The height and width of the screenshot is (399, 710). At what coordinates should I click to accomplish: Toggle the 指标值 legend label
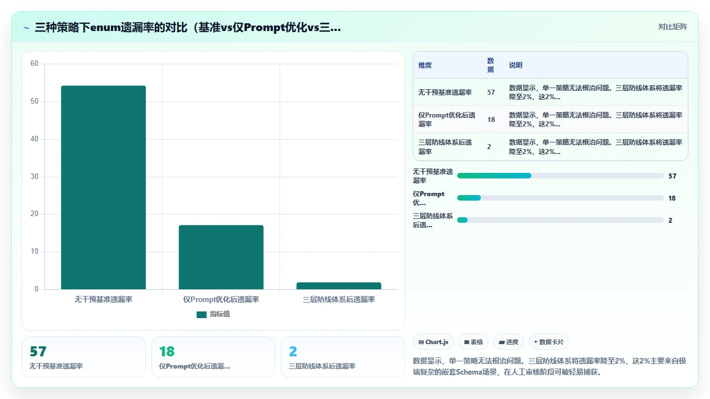click(x=220, y=314)
